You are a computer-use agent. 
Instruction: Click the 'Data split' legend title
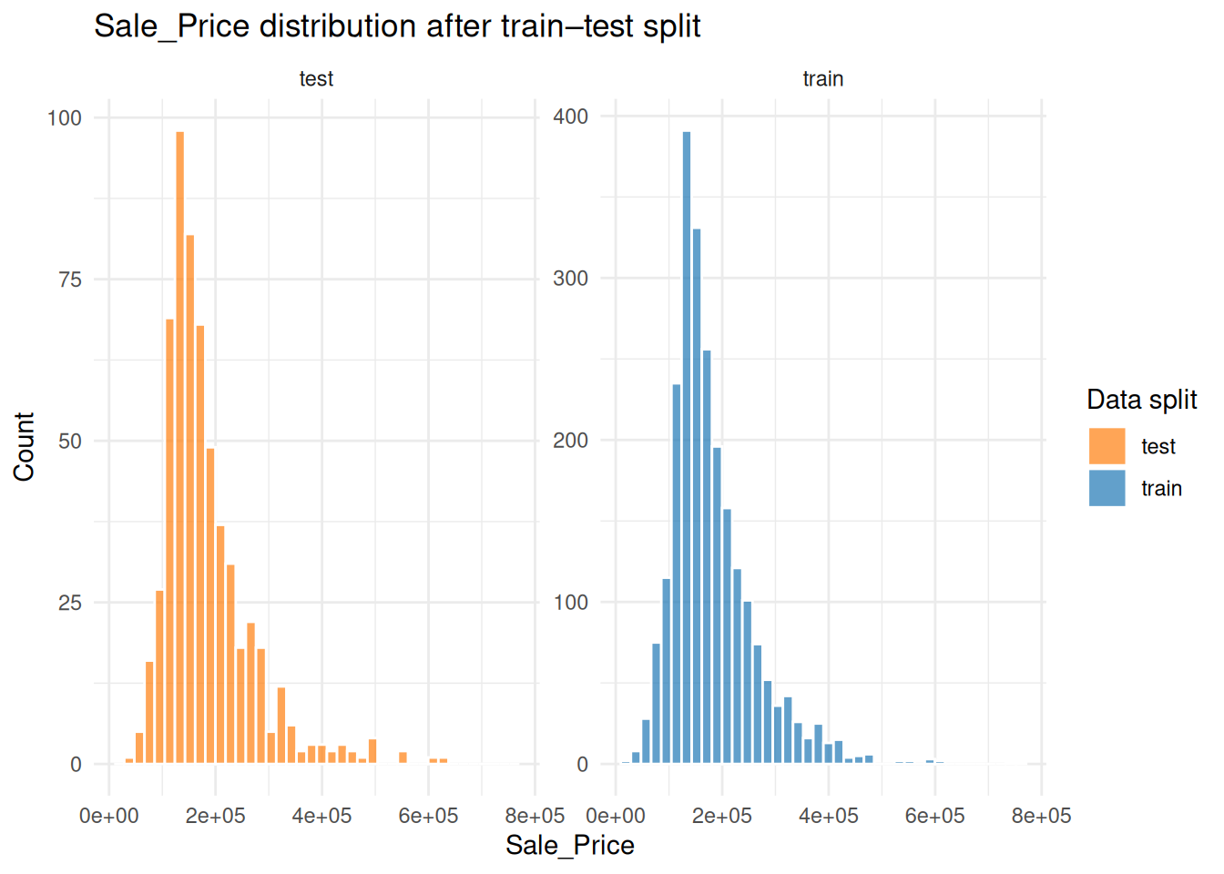click(x=1141, y=400)
